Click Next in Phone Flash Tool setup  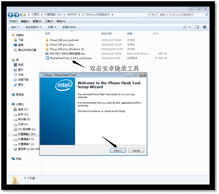tap(118, 150)
